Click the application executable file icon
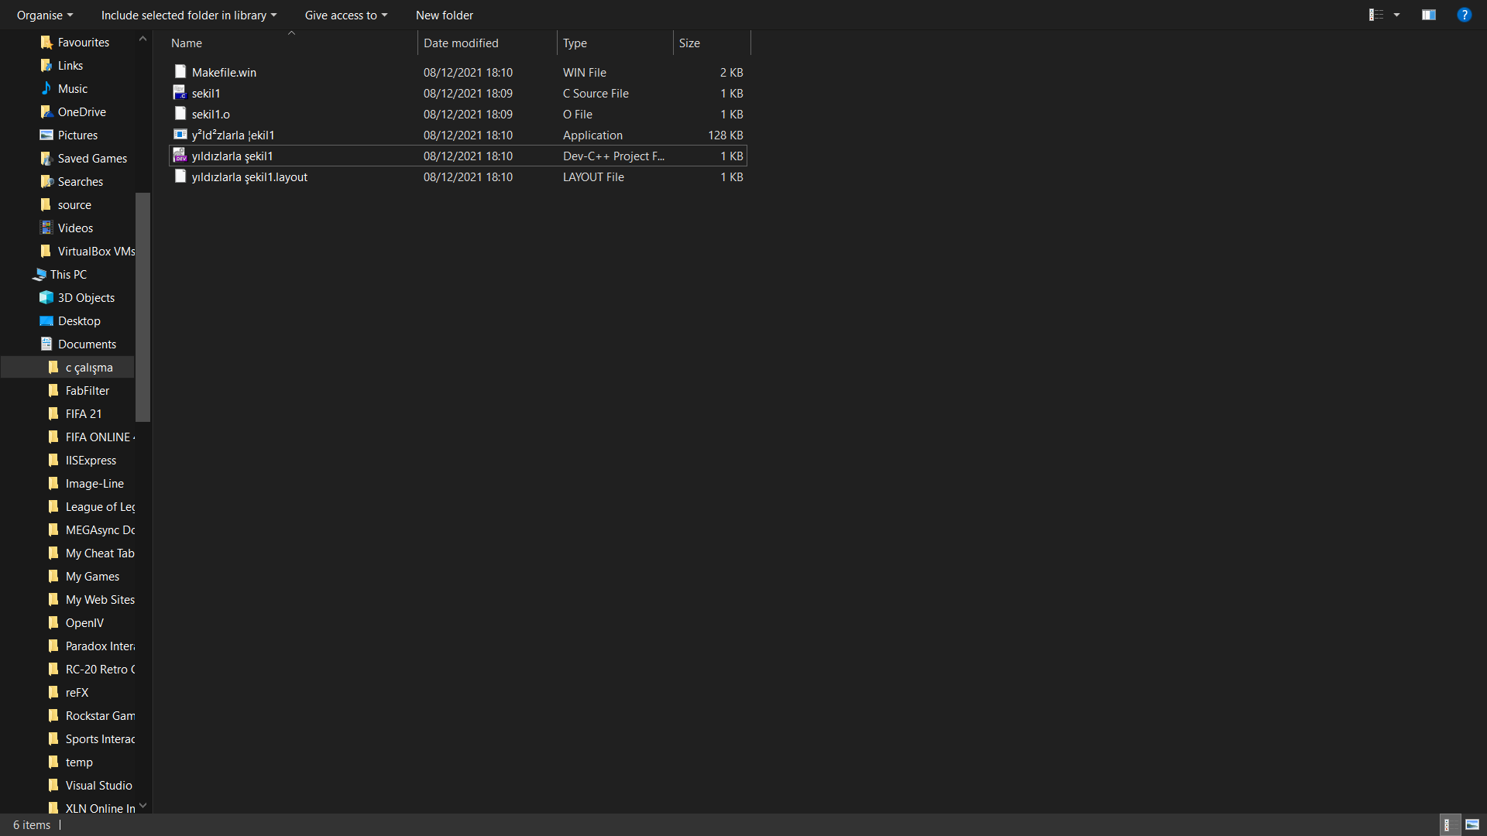Screen dimensions: 1487x836 pyautogui.click(x=180, y=135)
